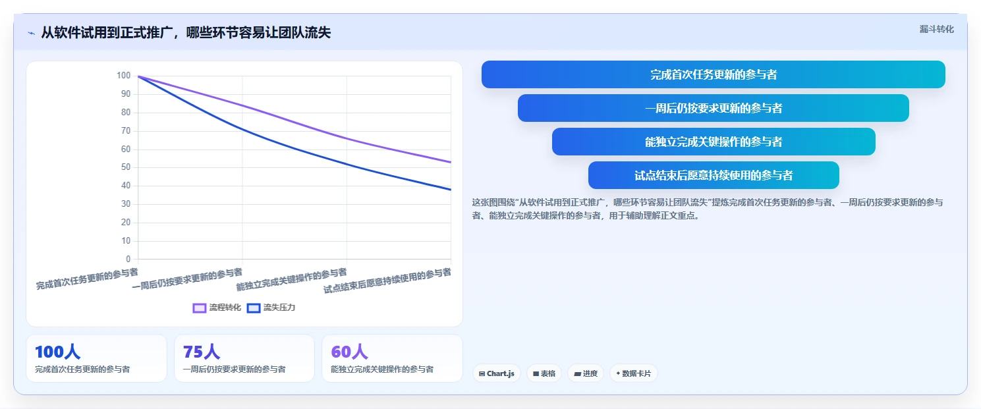
Task: Click the blue 流失压力 legend swatch
Action: click(x=254, y=308)
